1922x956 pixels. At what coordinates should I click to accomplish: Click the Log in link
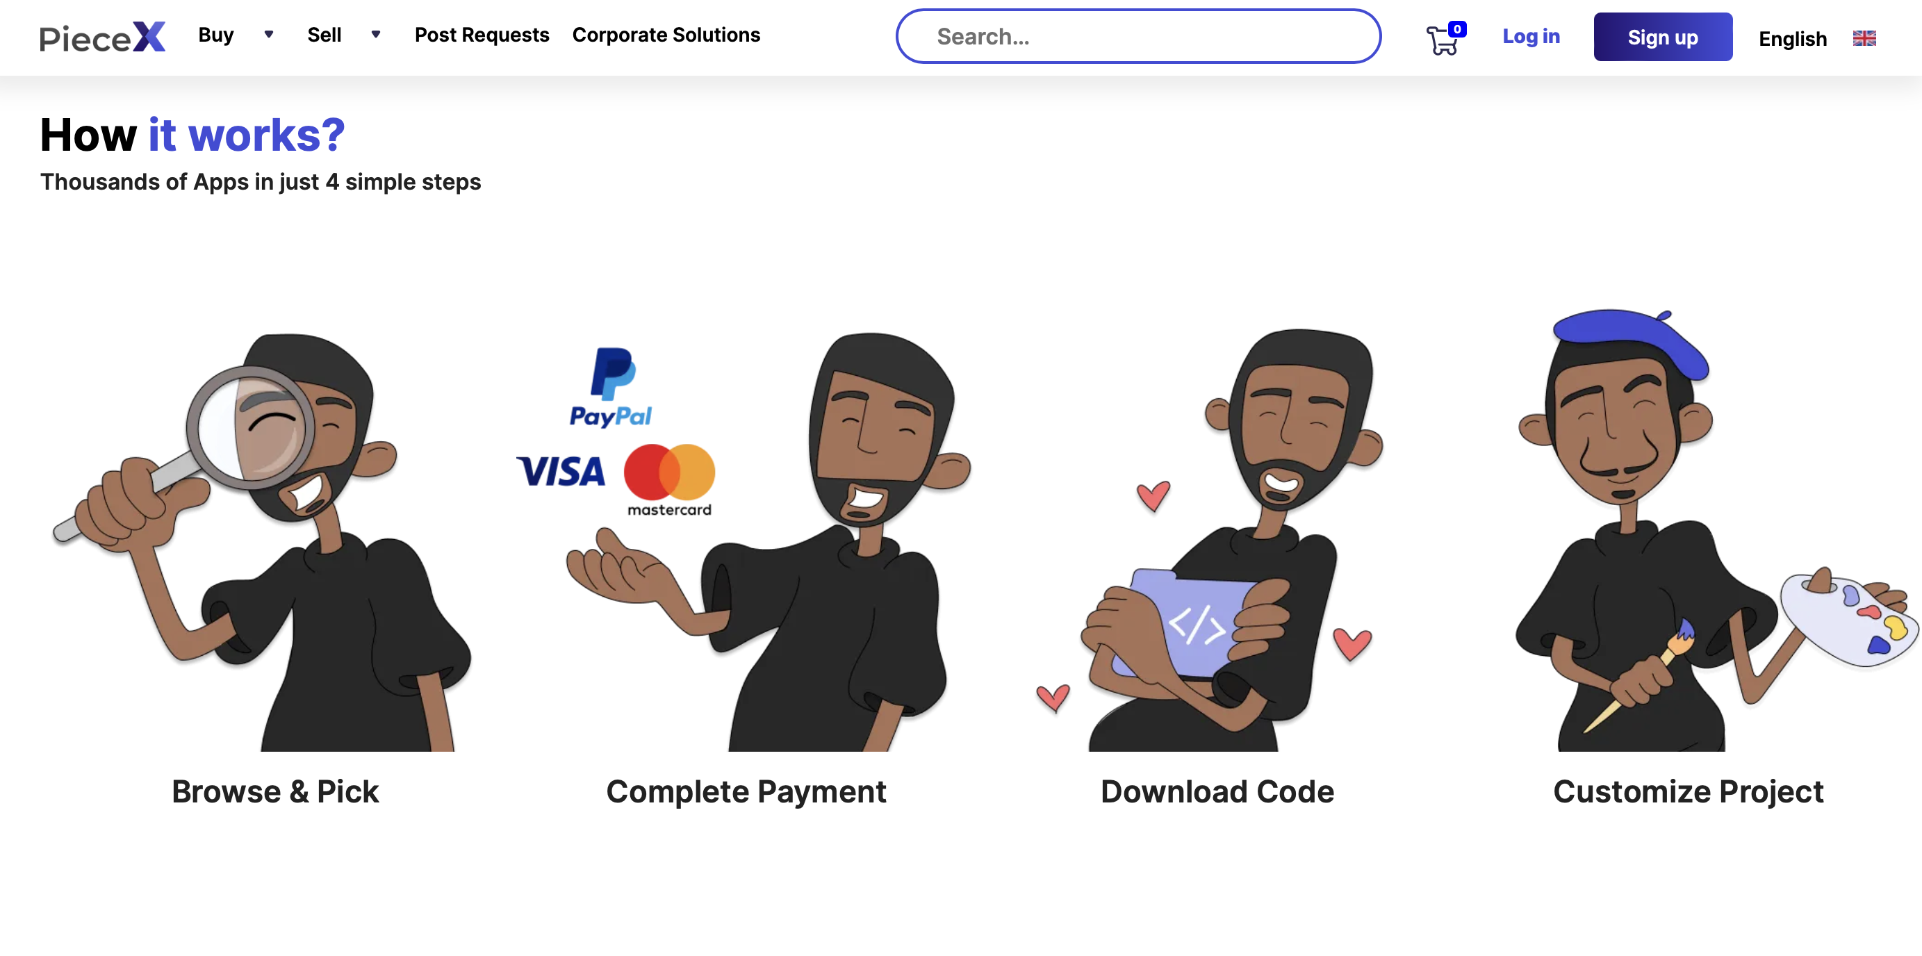1531,37
